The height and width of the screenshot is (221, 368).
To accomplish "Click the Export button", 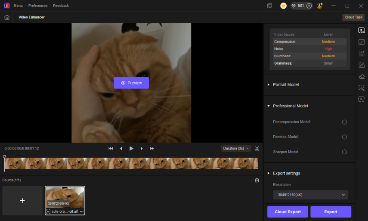I will (331, 212).
